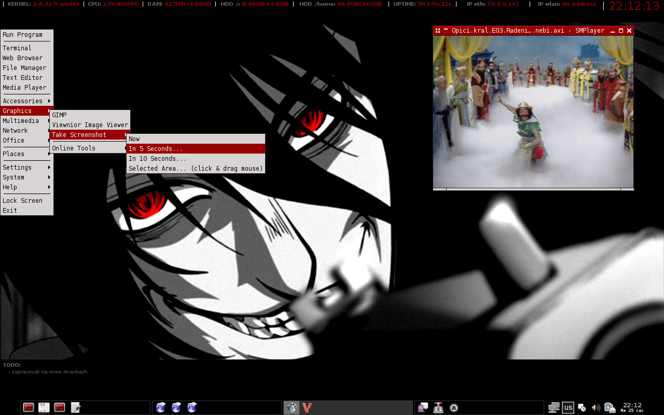Click the SMPlayer video picture
This screenshot has height=415, width=664.
point(533,111)
